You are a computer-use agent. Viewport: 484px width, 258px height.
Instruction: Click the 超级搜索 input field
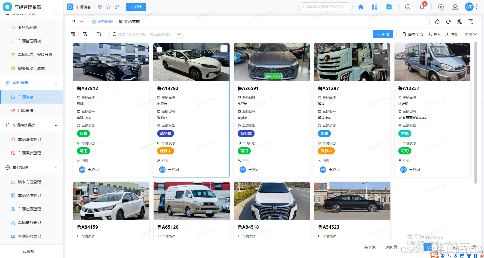[325, 7]
